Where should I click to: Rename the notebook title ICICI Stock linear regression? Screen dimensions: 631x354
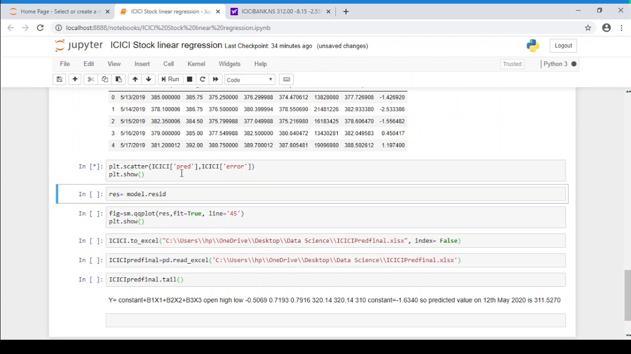pos(166,45)
